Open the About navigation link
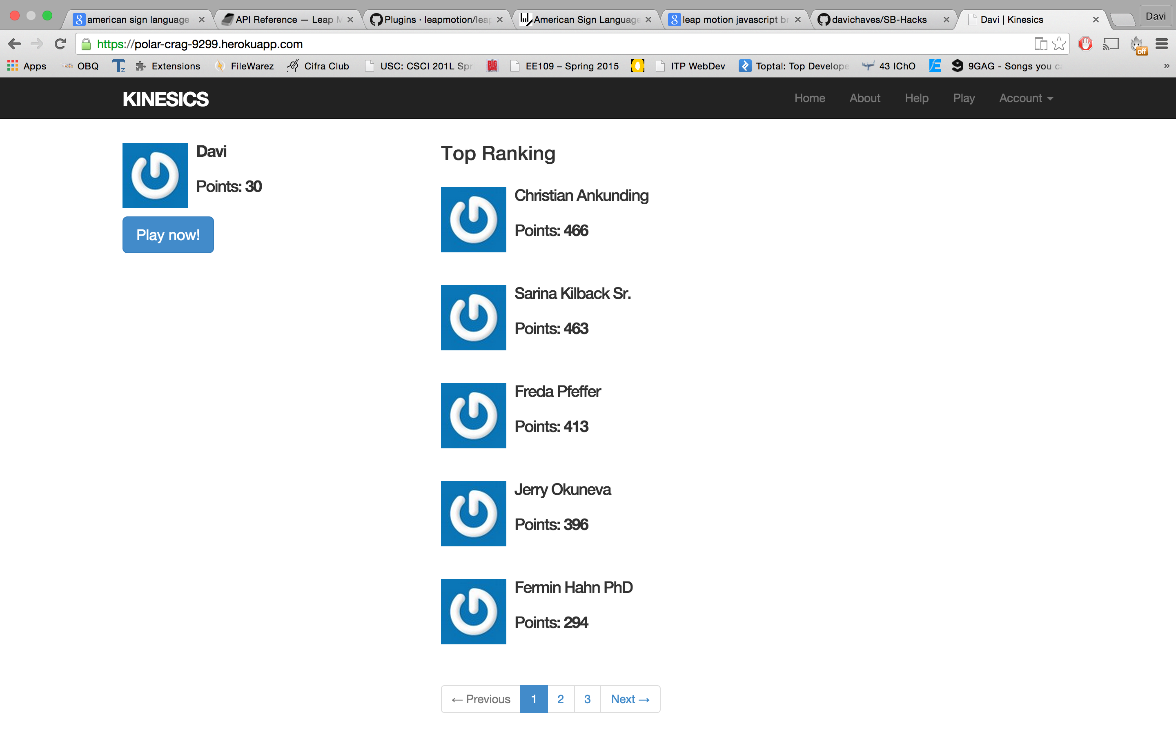 864,98
